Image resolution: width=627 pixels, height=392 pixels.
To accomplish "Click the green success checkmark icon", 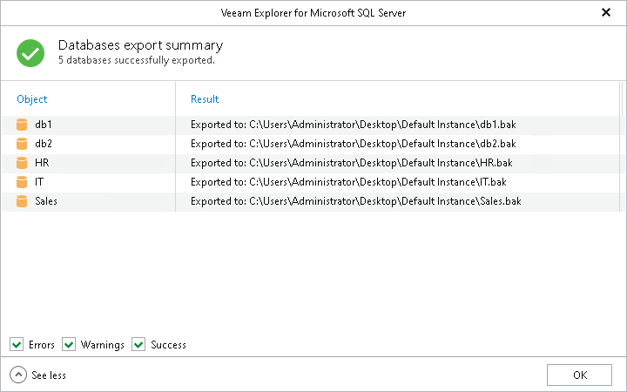I will 30,52.
